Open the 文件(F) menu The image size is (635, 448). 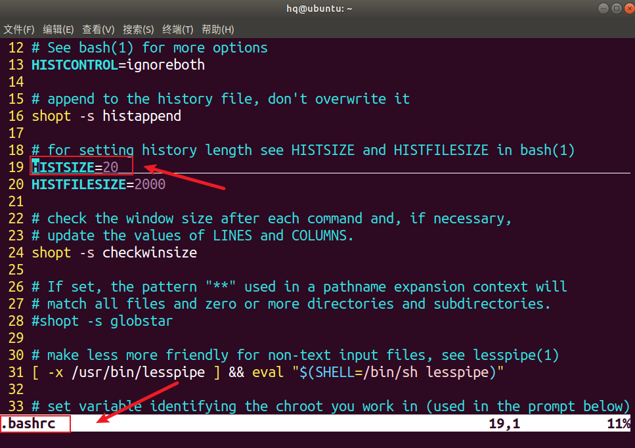[19, 29]
